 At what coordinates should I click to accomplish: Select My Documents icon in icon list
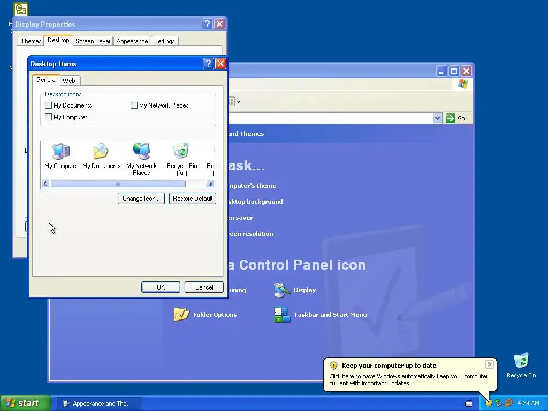pyautogui.click(x=101, y=156)
